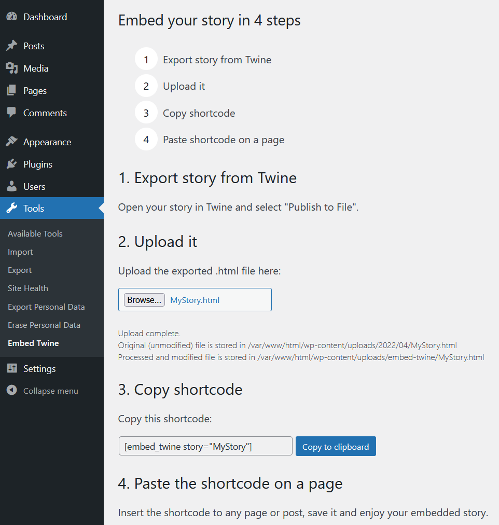Open Embed Twine submenu link
The height and width of the screenshot is (525, 499).
point(34,343)
